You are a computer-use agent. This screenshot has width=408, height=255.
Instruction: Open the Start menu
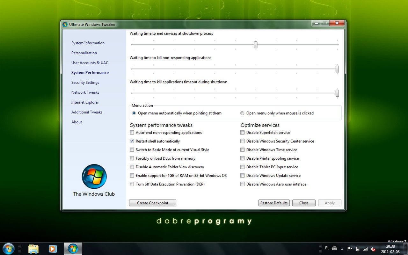9,248
